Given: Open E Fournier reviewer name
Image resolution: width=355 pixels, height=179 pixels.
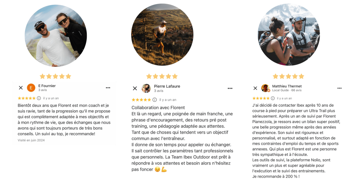Looking at the screenshot, I should tap(47, 86).
